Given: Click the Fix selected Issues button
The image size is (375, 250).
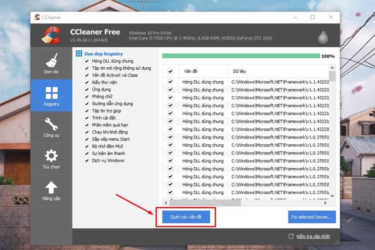Looking at the screenshot, I should [x=312, y=217].
